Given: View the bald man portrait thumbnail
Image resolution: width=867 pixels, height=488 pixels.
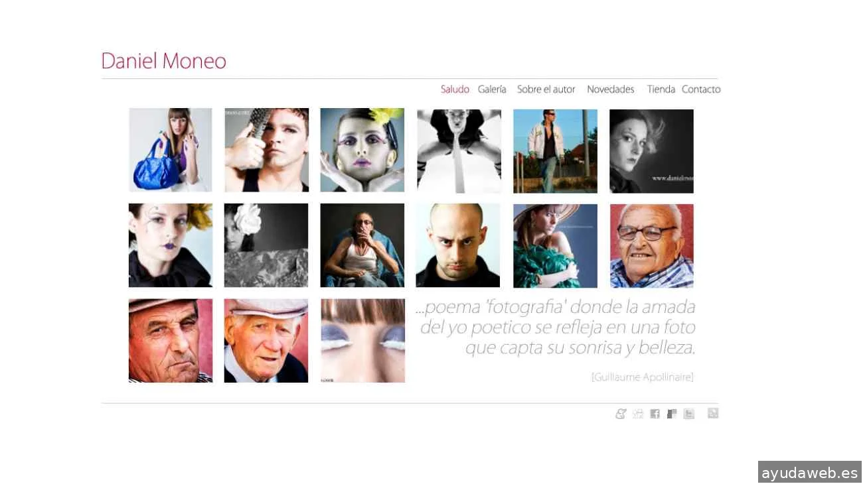Looking at the screenshot, I should 458,245.
